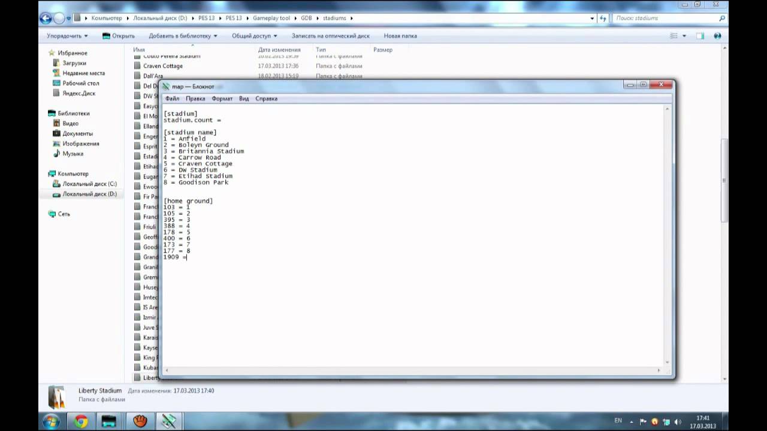767x431 pixels.
Task: Expand Добавить в библиотеку dropdown
Action: (x=183, y=36)
